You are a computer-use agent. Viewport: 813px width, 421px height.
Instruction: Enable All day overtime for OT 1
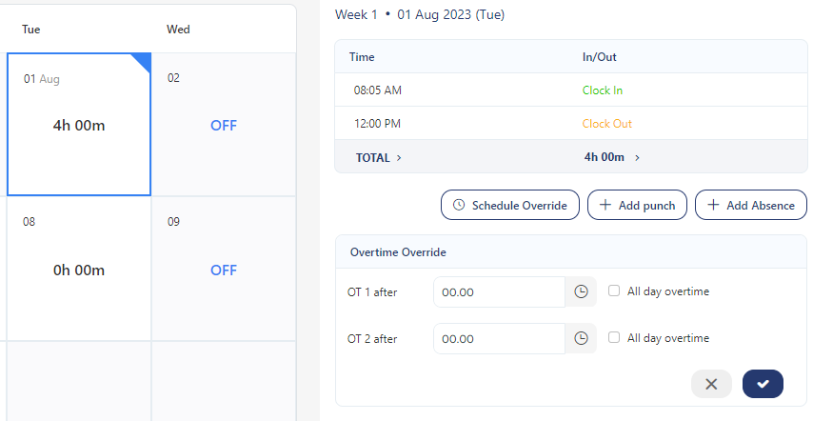tap(614, 291)
